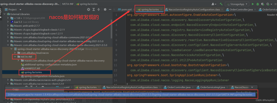The height and width of the screenshot is (103, 277).
Task: Click the highlighted copied file path bar
Action: [x=130, y=95]
